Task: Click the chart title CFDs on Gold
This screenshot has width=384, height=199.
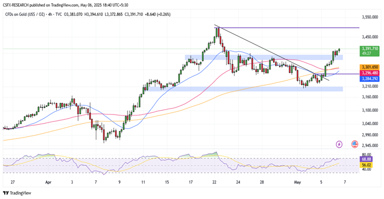Action: pyautogui.click(x=25, y=14)
